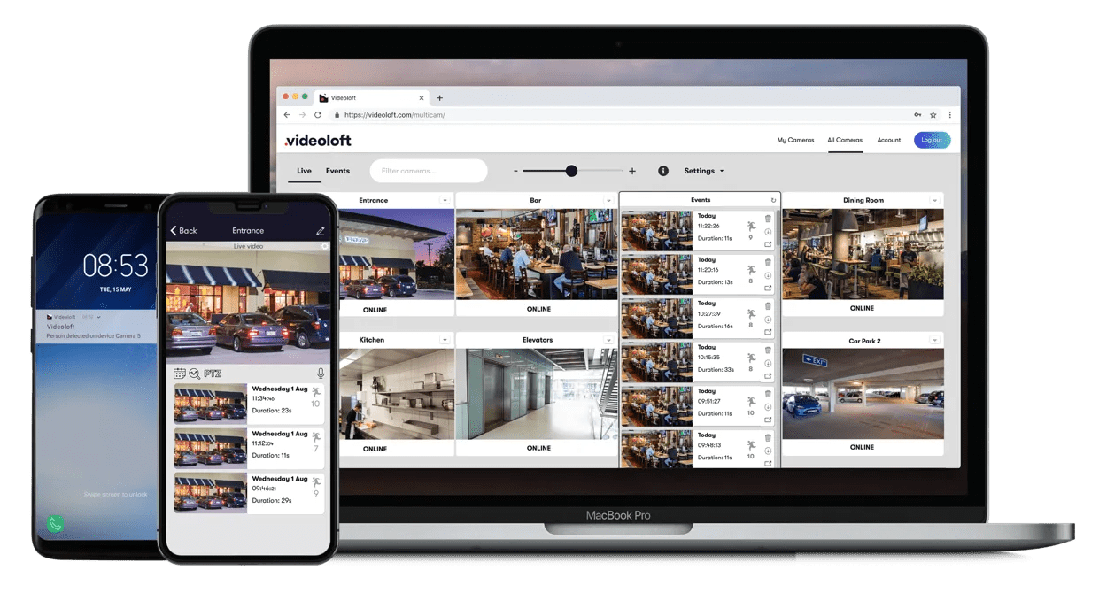
Task: Open the info tooltip in the toolbar
Action: click(x=663, y=170)
